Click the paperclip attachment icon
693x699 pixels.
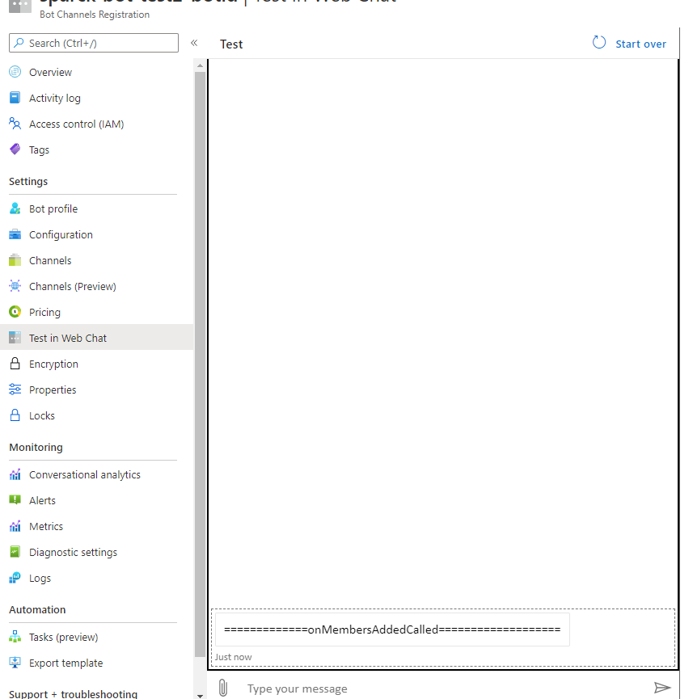click(x=223, y=688)
